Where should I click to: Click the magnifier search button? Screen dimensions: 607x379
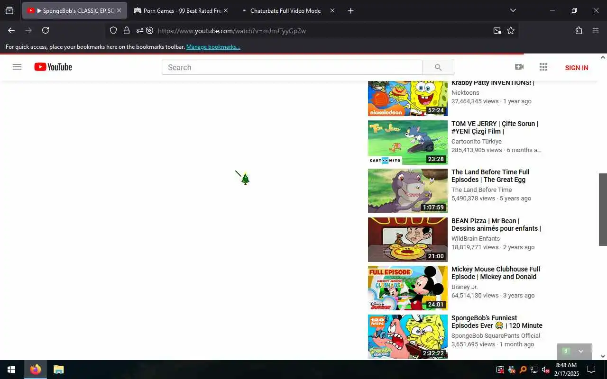coord(438,67)
